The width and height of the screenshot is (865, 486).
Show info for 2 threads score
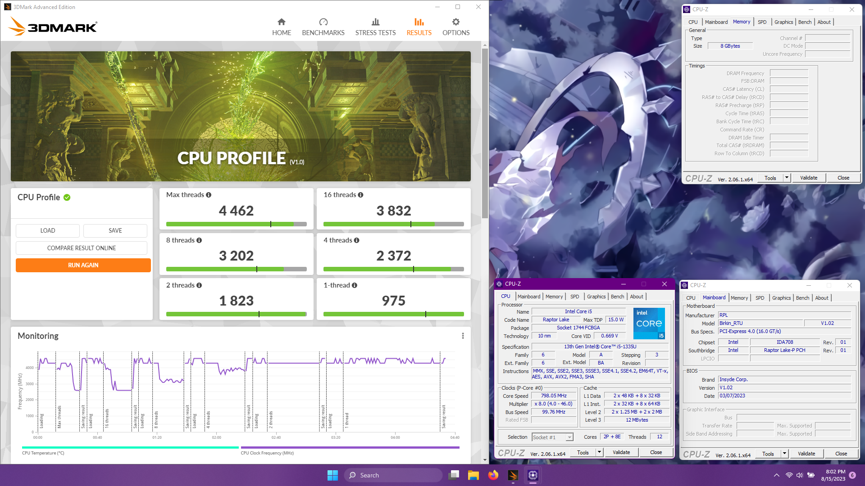[199, 285]
